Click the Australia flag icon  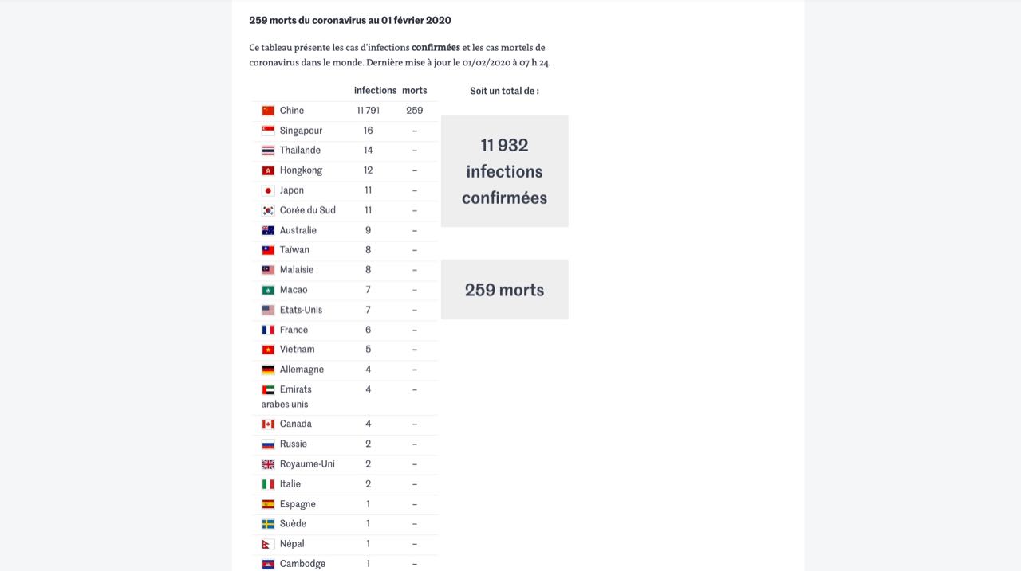tap(268, 230)
